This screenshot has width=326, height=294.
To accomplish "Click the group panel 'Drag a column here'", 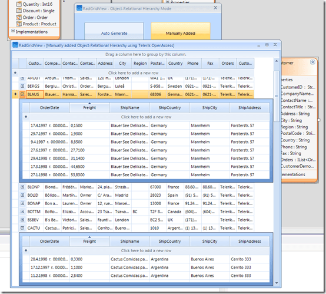I will point(145,54).
